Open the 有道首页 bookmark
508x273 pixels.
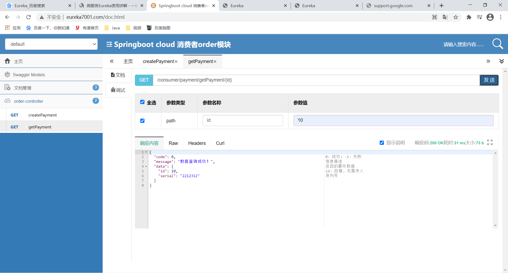coord(87,28)
